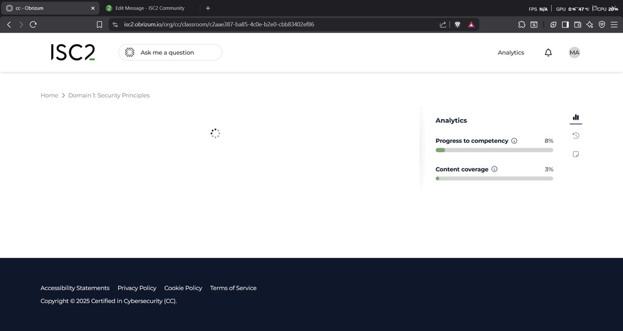Open the notes icon in side panel
The image size is (623, 331).
(576, 154)
